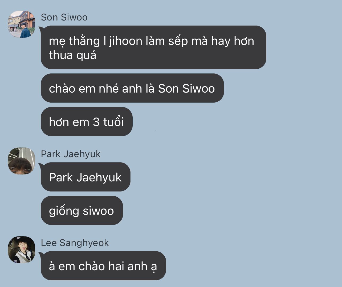The width and height of the screenshot is (342, 287).
Task: Open Lee Sanghyeok's profile picture
Action: tap(21, 250)
